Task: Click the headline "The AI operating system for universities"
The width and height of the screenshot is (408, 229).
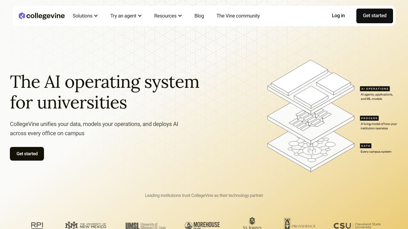Action: tap(105, 92)
